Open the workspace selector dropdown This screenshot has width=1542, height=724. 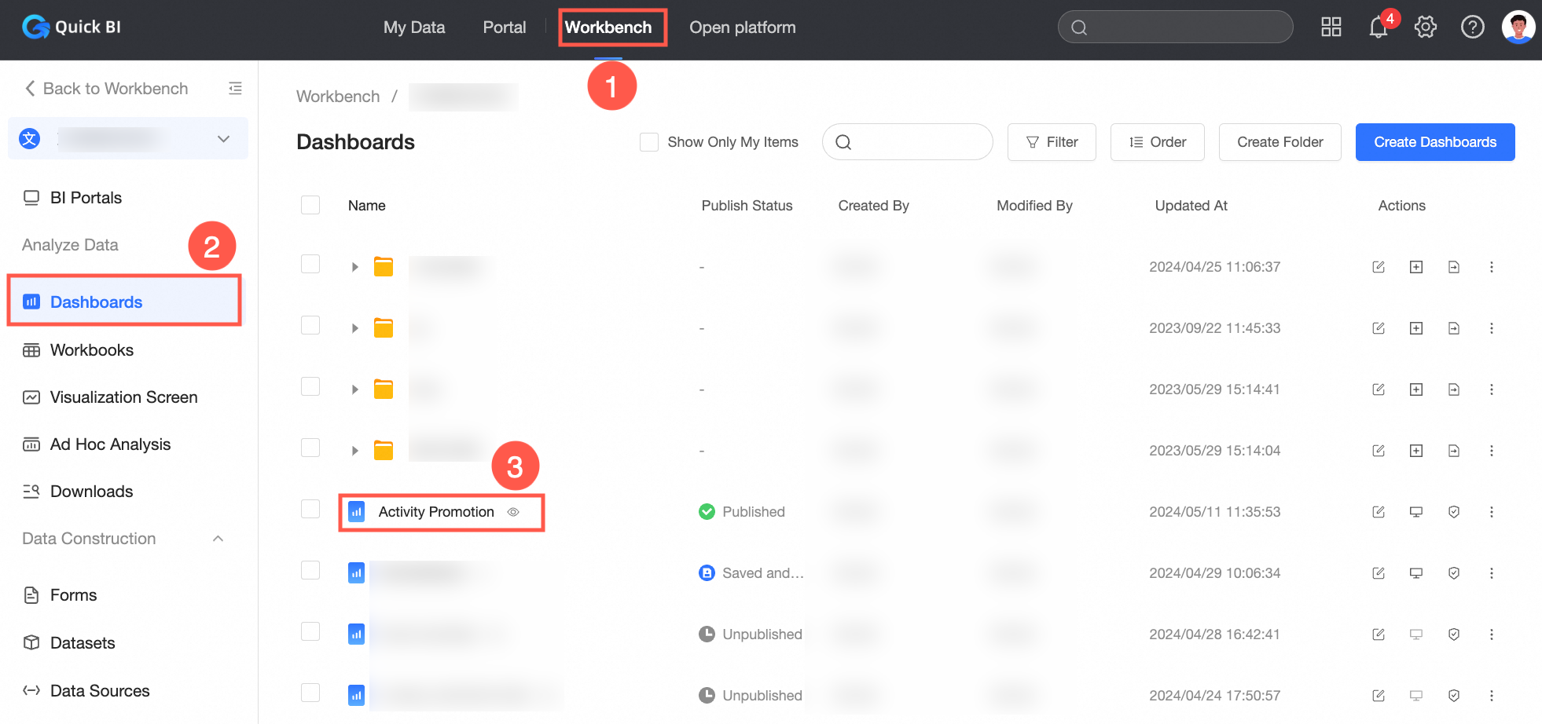(128, 139)
